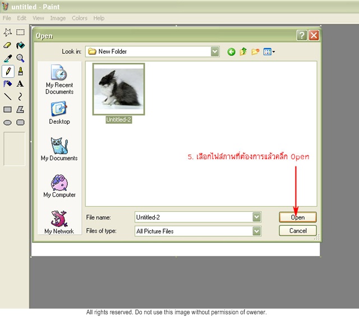Open the Colors menu in Paint
359x317 pixels.
tap(80, 18)
